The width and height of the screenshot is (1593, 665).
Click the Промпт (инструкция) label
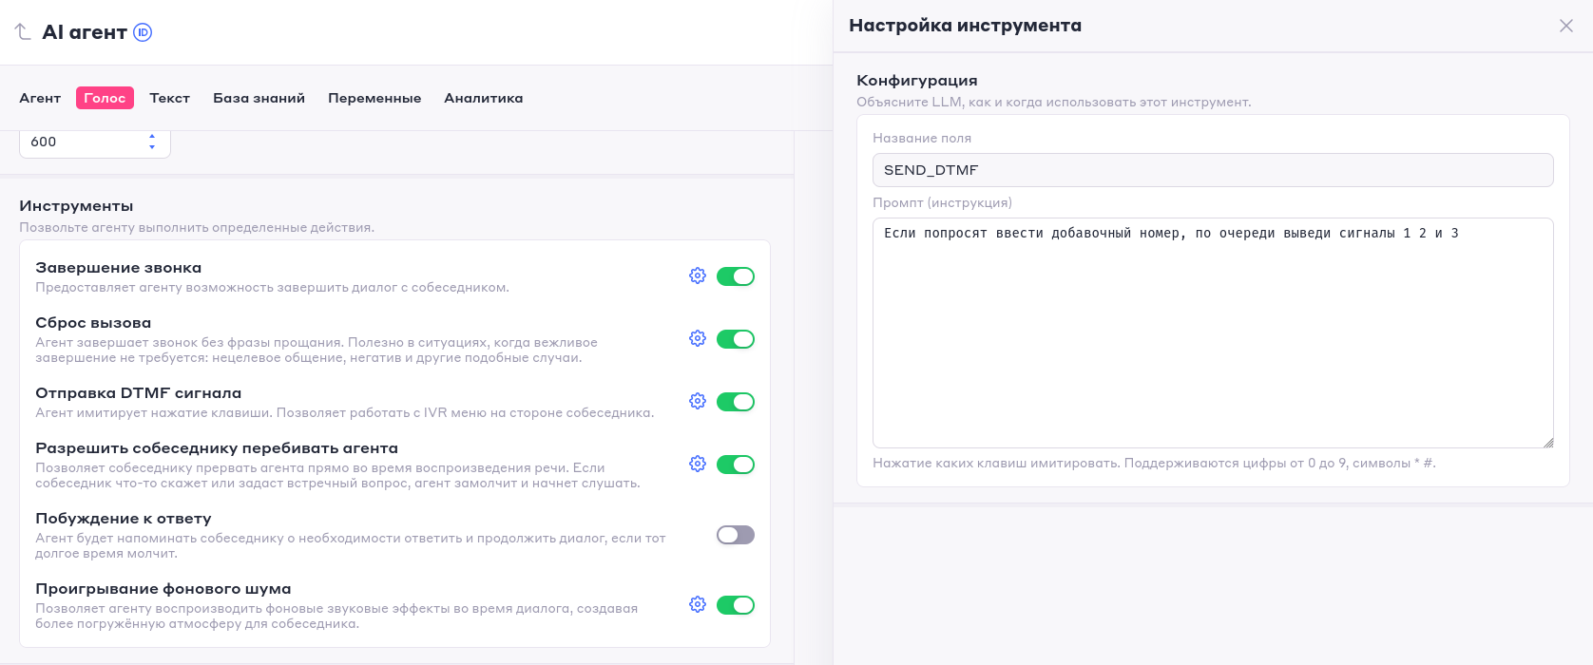942,202
